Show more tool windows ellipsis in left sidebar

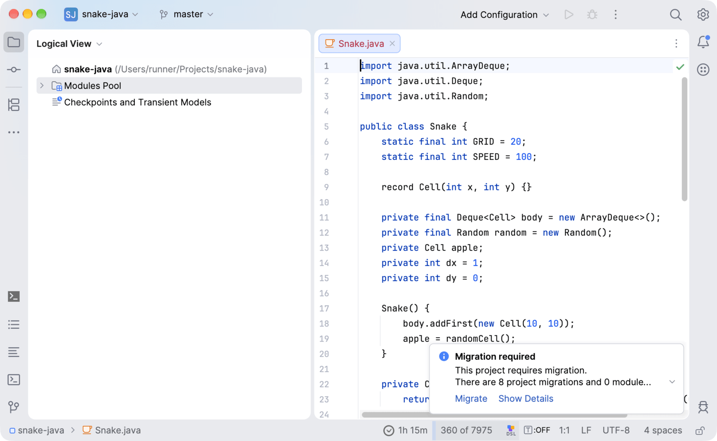14,133
